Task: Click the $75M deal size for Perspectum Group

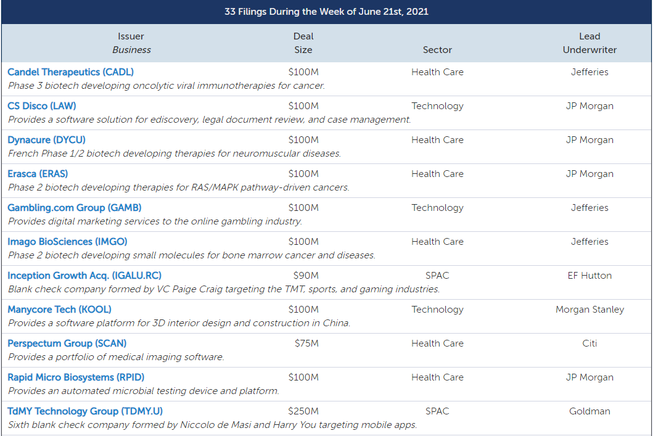Action: 306,343
